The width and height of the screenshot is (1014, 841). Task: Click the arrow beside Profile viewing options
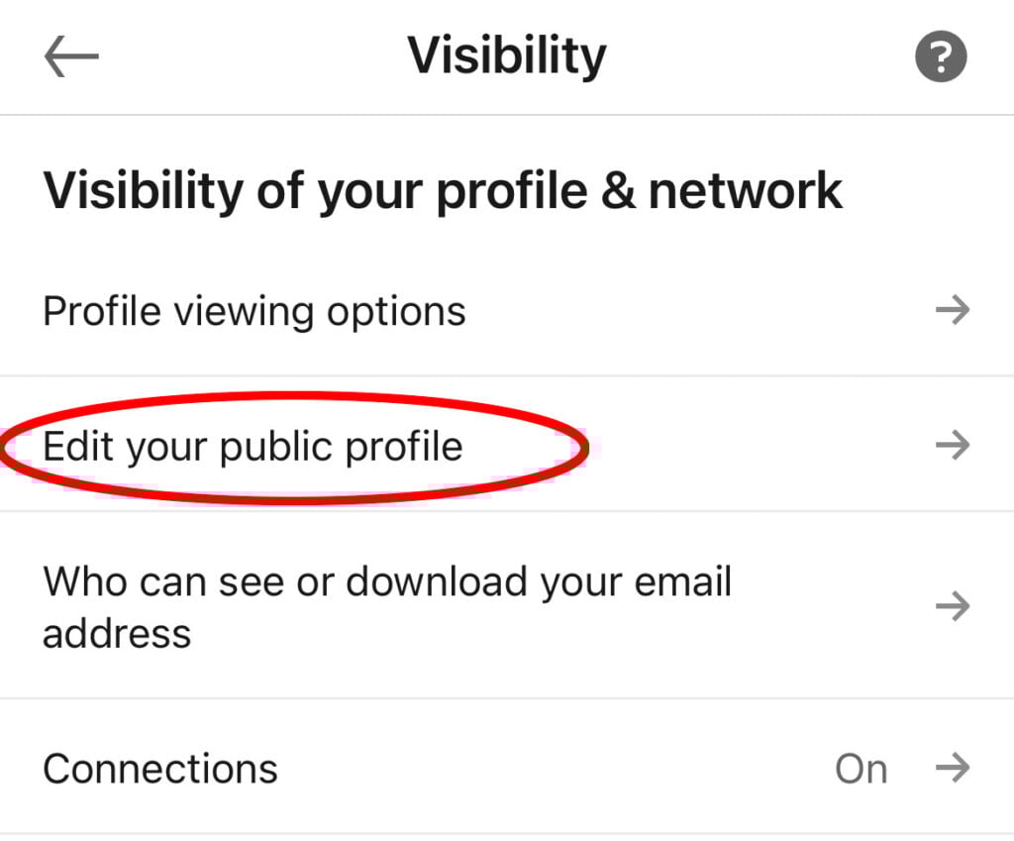[x=953, y=309]
